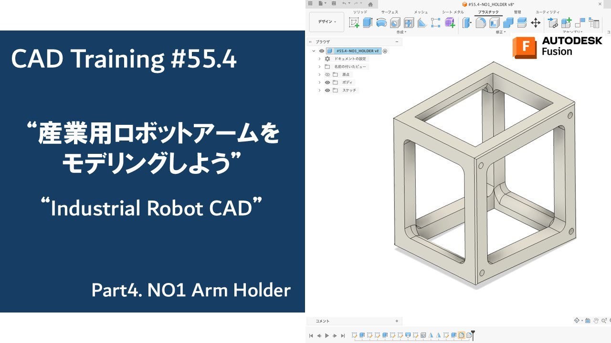Select the Combine bodies tool
The height and width of the screenshot is (343, 611).
[x=508, y=22]
